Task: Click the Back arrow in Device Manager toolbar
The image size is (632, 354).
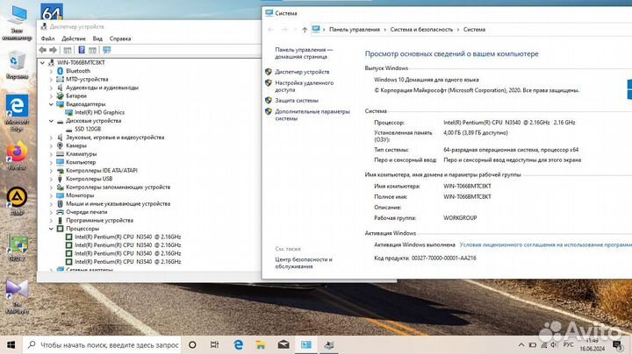Action: 43,50
